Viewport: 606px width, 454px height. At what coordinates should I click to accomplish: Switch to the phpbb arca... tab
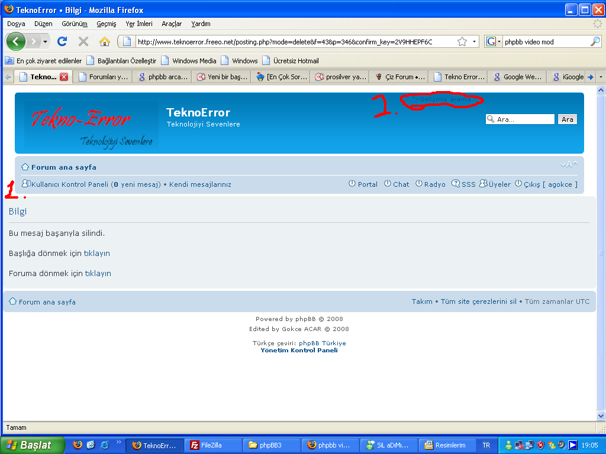coord(162,77)
